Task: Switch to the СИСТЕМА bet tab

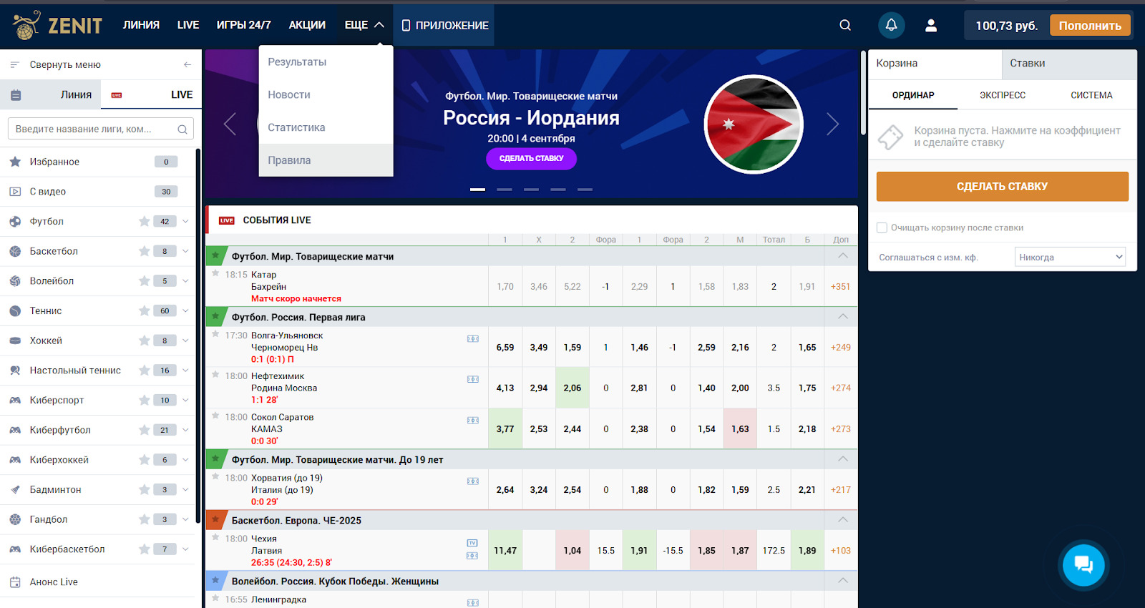Action: (x=1091, y=95)
